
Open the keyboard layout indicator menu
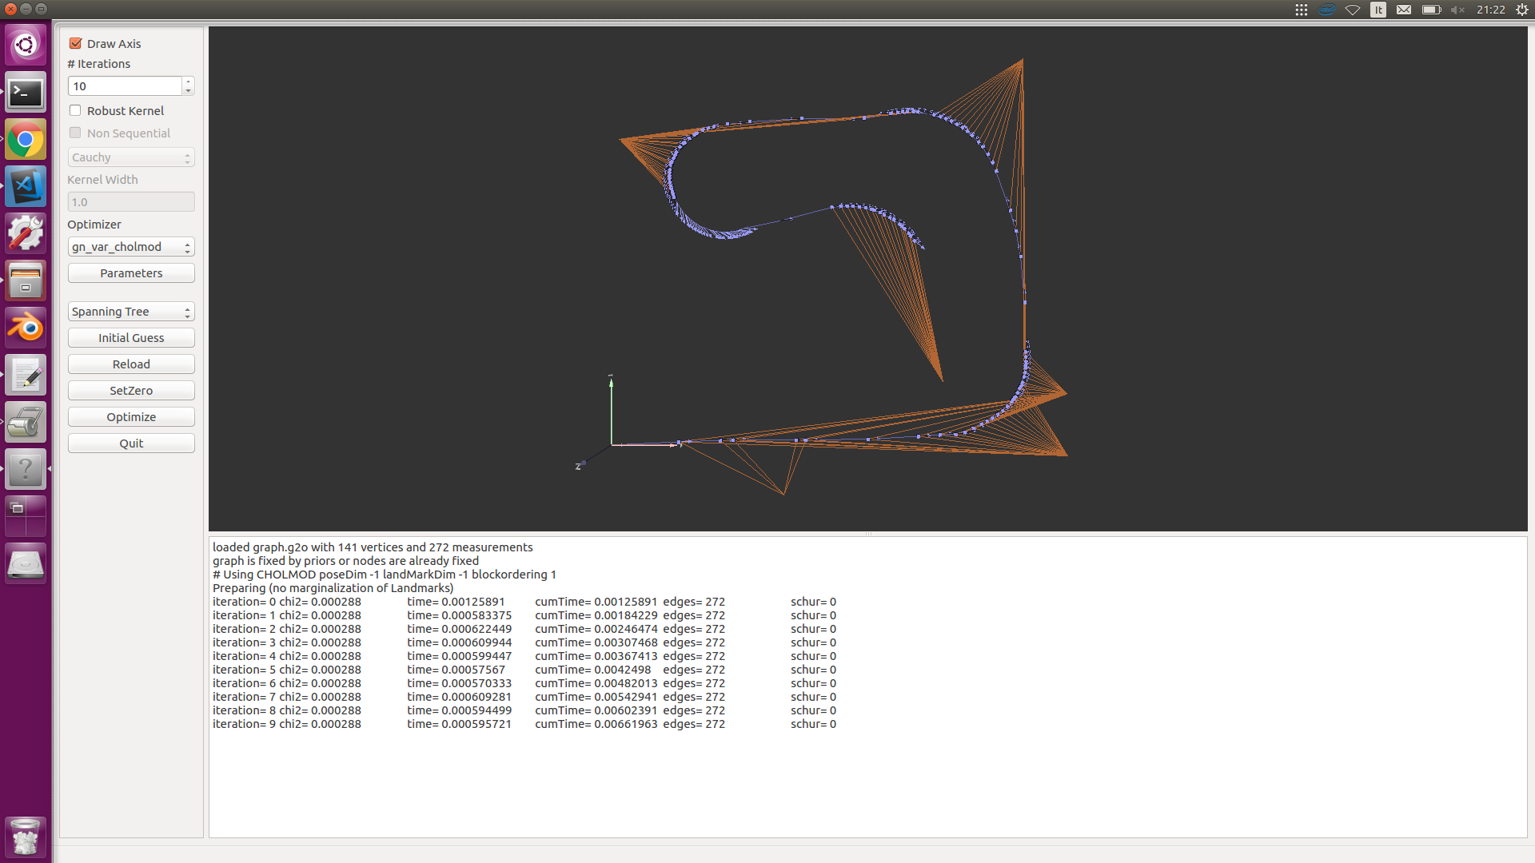tap(1378, 10)
